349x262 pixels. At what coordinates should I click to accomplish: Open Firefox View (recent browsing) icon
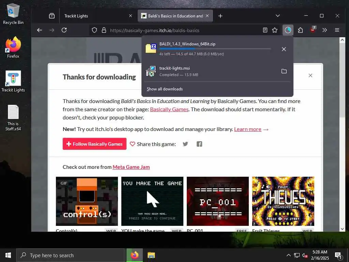click(x=52, y=16)
